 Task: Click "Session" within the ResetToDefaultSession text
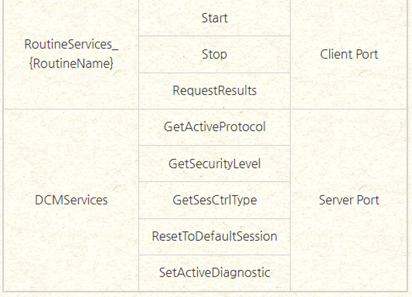point(257,236)
